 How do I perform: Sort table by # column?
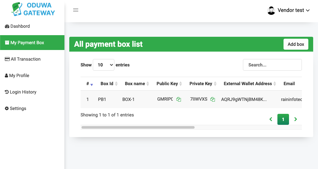click(x=90, y=84)
